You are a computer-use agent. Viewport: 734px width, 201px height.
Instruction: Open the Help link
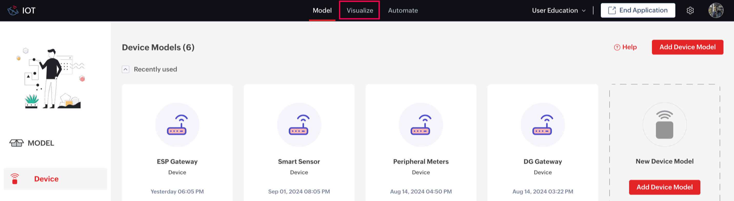pyautogui.click(x=626, y=47)
